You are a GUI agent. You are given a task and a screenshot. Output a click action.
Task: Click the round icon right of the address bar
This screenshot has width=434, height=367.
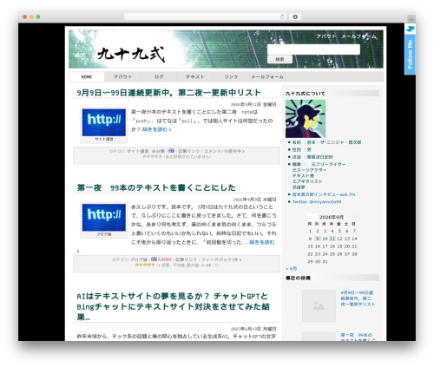[295, 16]
